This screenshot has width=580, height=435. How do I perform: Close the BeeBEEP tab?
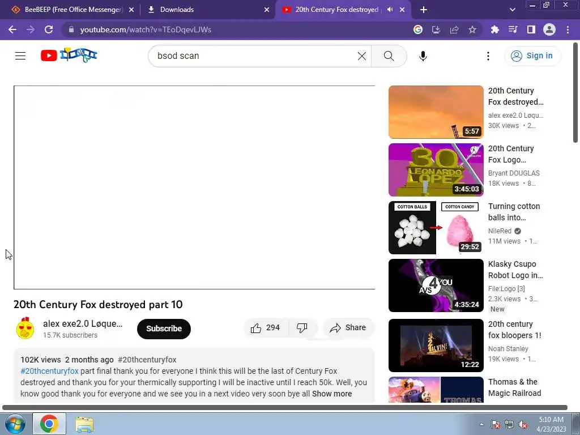pos(131,10)
